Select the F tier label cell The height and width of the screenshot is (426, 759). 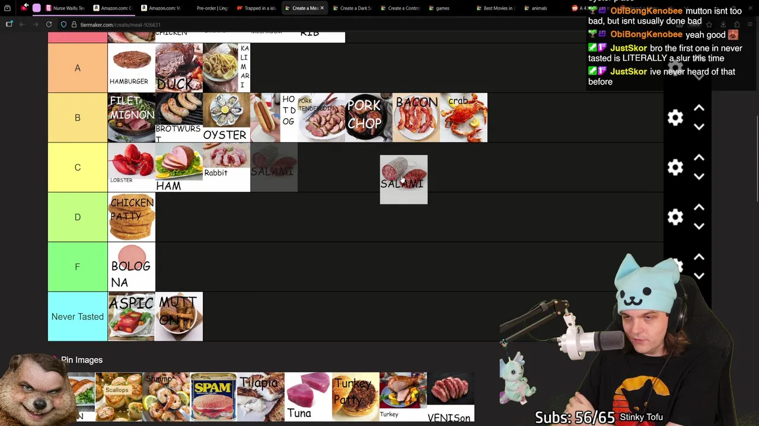tap(78, 267)
